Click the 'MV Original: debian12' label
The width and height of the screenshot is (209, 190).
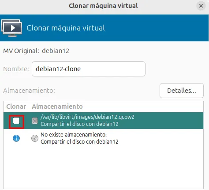(x=36, y=51)
